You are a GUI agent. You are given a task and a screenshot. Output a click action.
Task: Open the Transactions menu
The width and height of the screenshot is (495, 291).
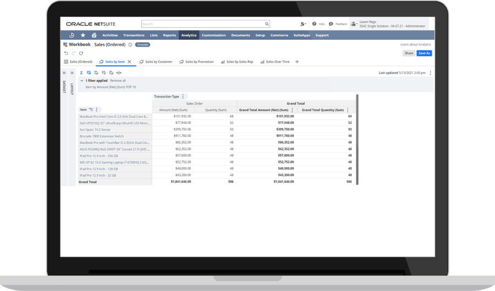[134, 35]
